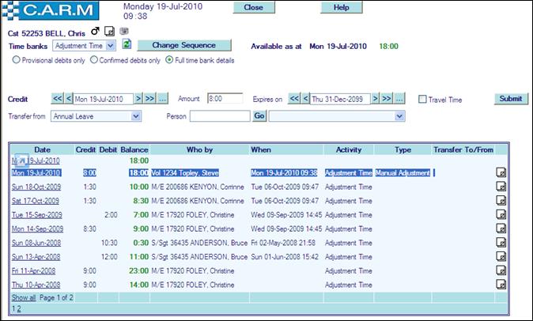
Task: Expand the Time banks dropdown
Action: tap(110, 46)
